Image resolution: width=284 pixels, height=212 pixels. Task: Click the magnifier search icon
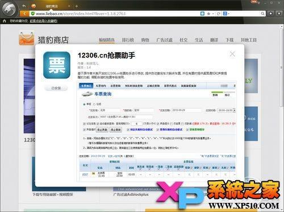coord(263,14)
